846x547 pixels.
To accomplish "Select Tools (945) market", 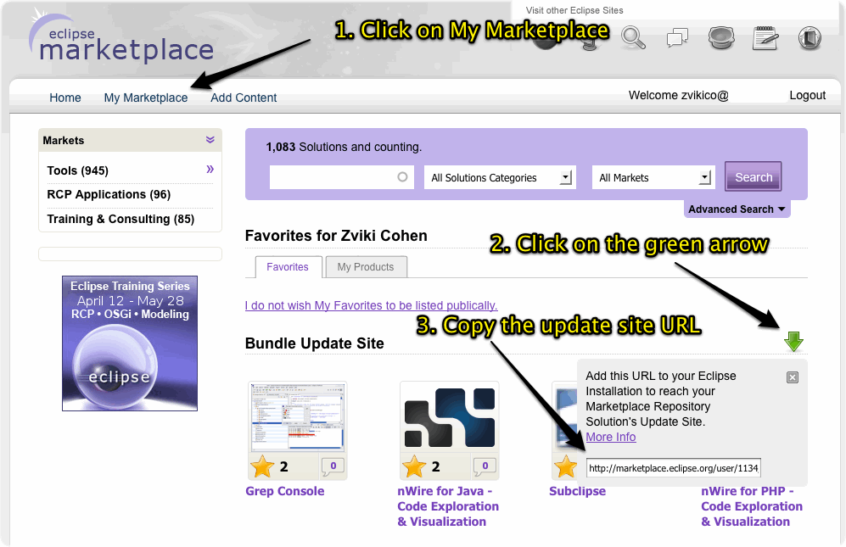I will 78,171.
